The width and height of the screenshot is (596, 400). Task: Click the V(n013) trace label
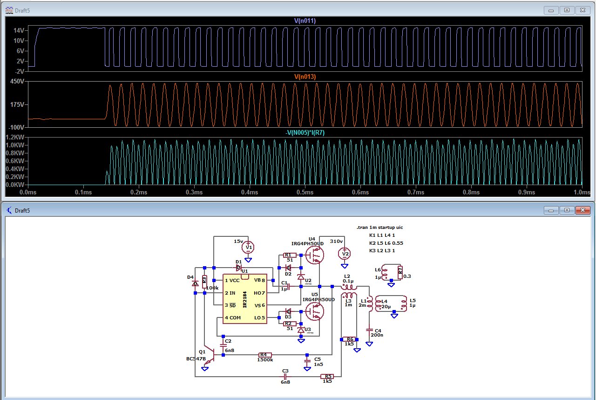click(305, 76)
